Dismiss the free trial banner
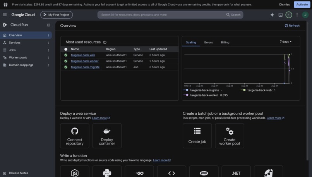Image resolution: width=312 pixels, height=177 pixels. pyautogui.click(x=285, y=4)
